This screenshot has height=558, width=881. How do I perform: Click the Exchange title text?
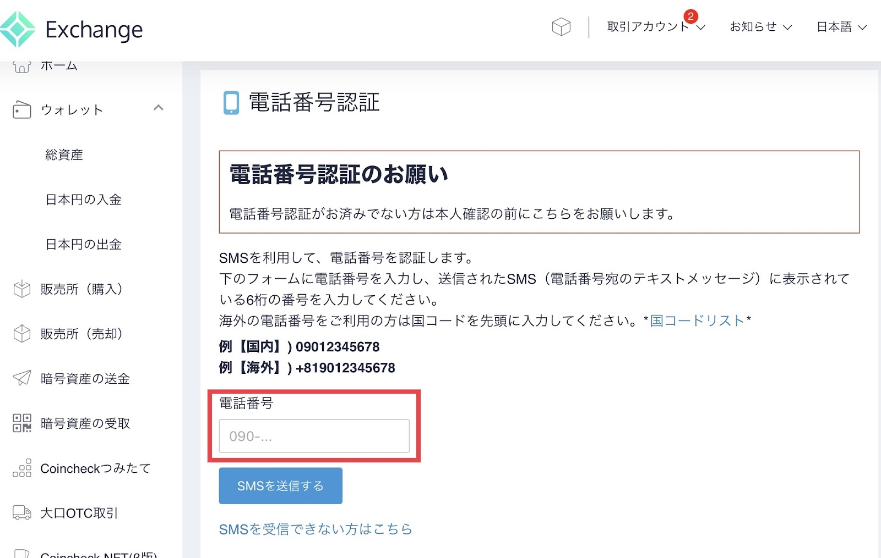point(94,30)
